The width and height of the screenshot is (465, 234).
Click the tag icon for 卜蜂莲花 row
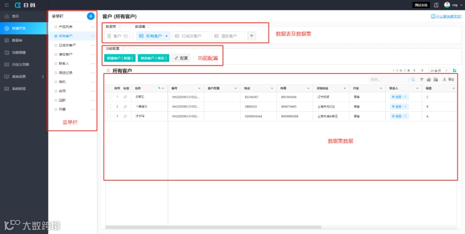coord(125,106)
